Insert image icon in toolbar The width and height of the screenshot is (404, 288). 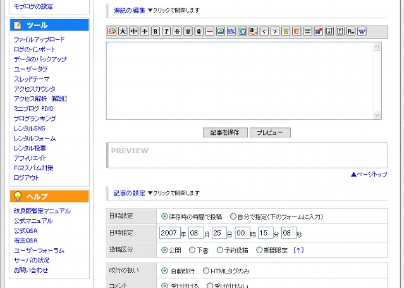[221, 32]
